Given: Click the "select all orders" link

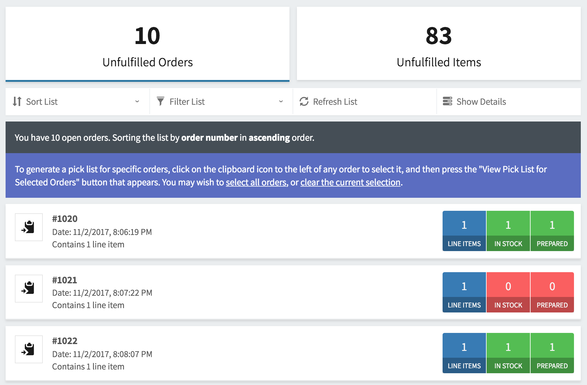Looking at the screenshot, I should pyautogui.click(x=256, y=182).
